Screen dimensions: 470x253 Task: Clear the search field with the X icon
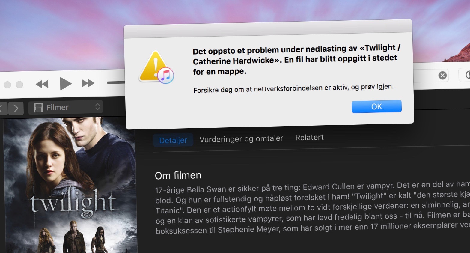(442, 75)
